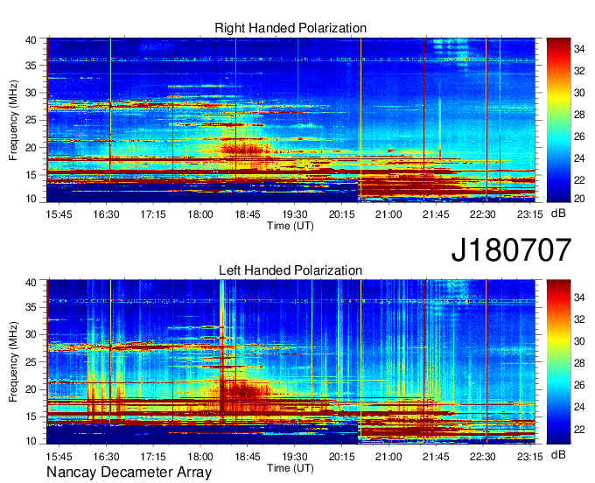Click the 34 value on right-handed color bar

(579, 49)
